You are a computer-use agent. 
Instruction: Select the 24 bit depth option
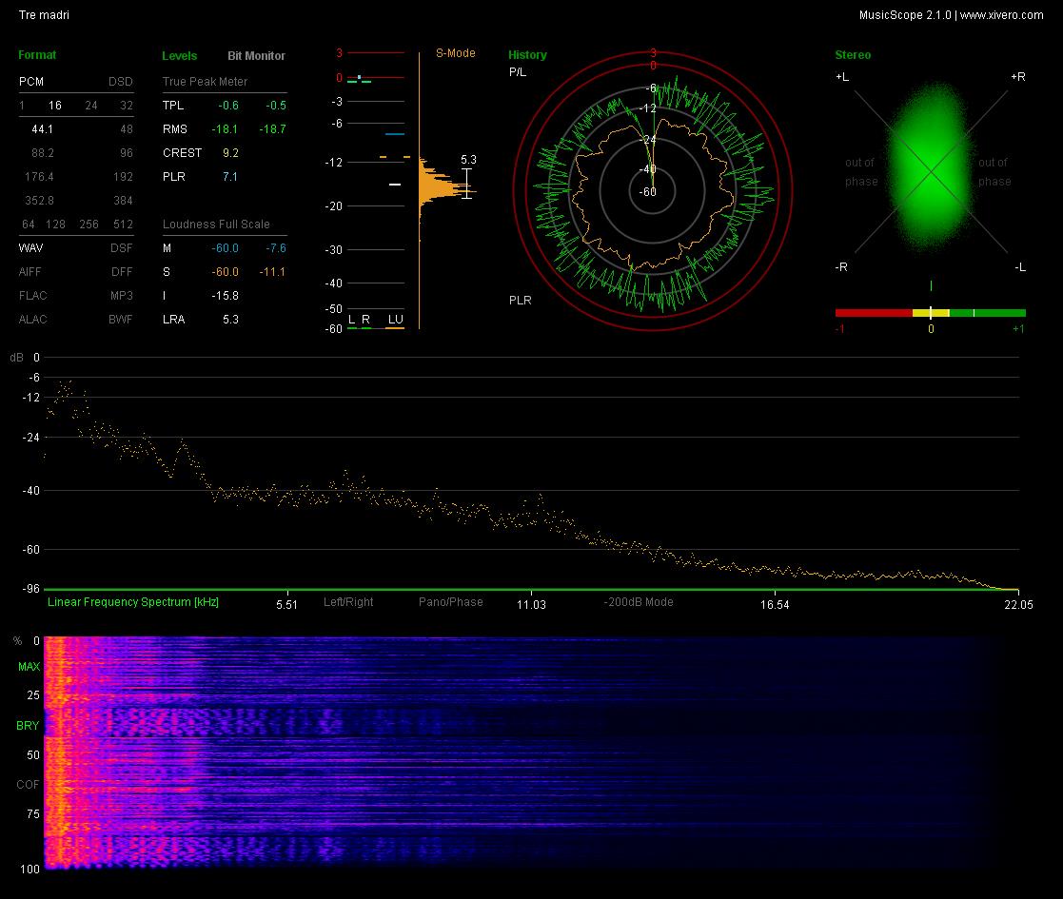coord(90,106)
